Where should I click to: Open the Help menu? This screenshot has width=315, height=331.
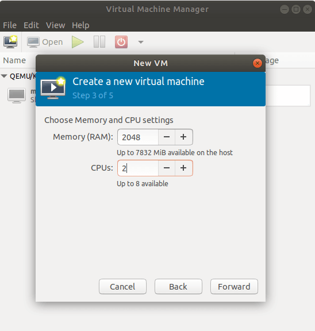tap(80, 25)
